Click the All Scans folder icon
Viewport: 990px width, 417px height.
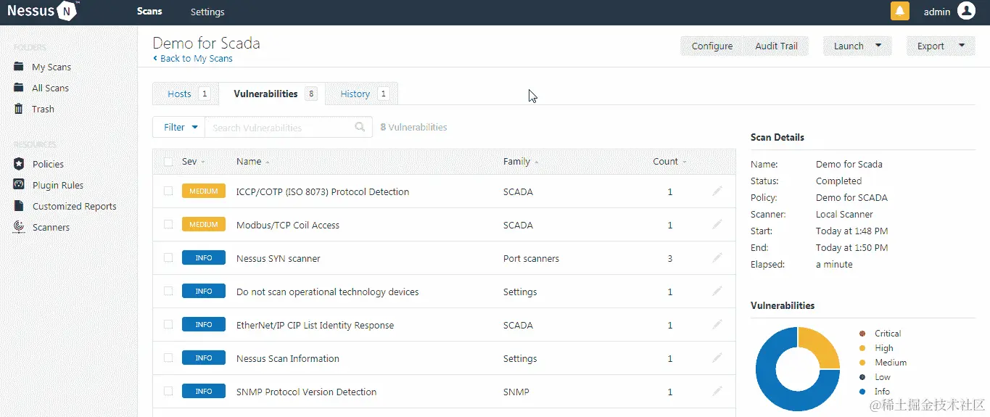(x=19, y=88)
